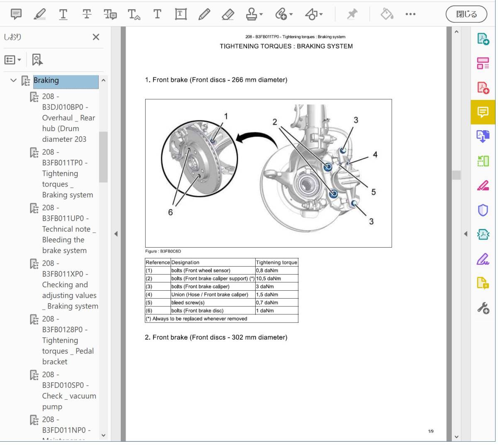This screenshot has height=445, width=498.
Task: Click the TIGHTENING TORQUES : BRAKING SYSTEM heading
Action: [286, 46]
